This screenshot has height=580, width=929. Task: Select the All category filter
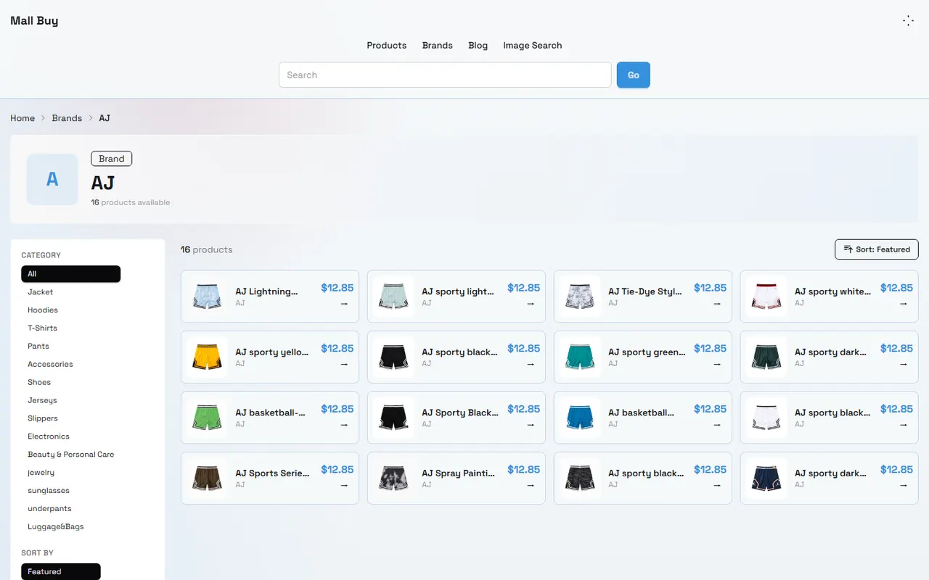[70, 274]
